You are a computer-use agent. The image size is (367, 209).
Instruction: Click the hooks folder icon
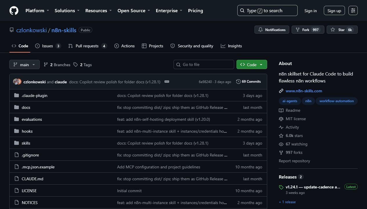[17, 131]
